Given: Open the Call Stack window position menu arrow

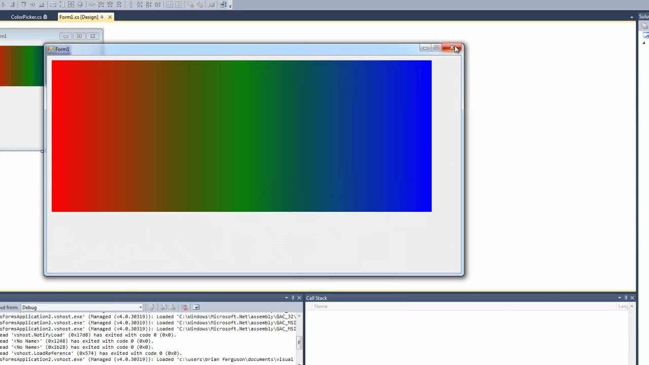Looking at the screenshot, I should point(620,298).
